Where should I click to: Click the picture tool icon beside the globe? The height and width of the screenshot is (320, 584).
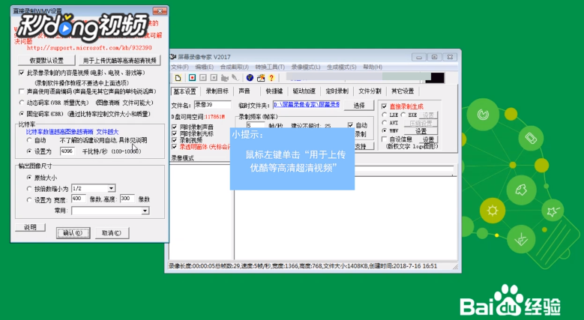point(261,77)
